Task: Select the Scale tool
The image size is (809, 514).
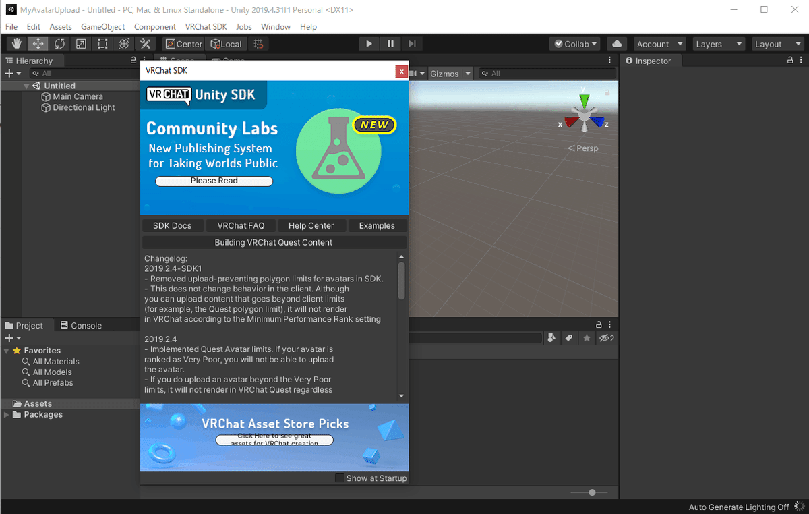Action: point(81,44)
